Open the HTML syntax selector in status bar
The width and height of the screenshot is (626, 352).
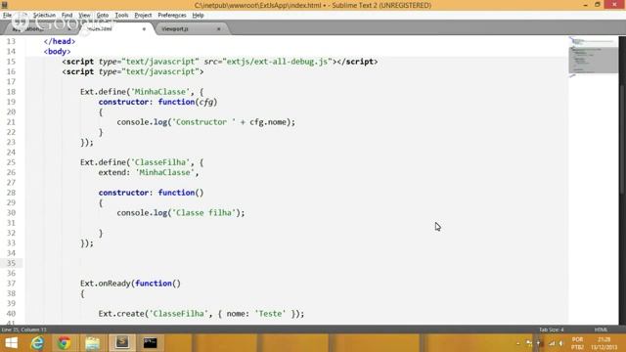click(601, 330)
